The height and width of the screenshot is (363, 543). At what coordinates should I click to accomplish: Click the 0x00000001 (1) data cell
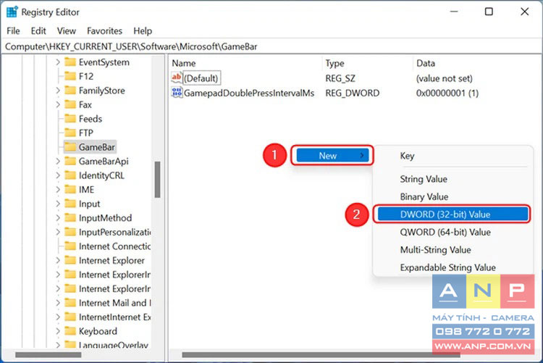pyautogui.click(x=447, y=93)
